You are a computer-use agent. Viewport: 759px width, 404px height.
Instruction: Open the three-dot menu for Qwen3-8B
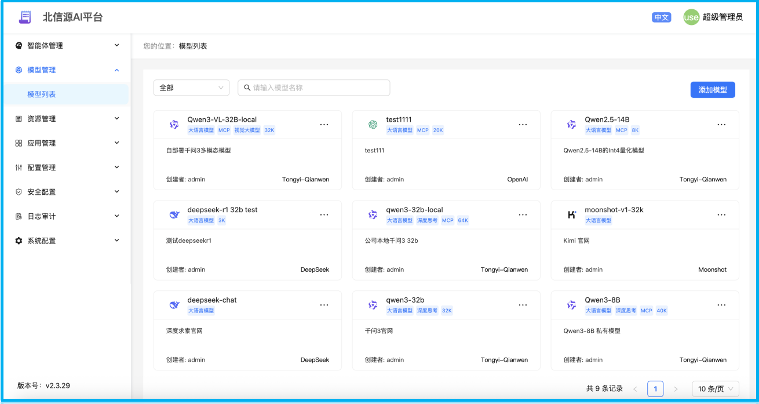721,305
